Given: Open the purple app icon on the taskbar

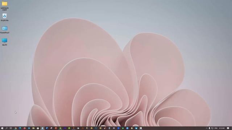Looking at the screenshot, I should click(65, 128).
